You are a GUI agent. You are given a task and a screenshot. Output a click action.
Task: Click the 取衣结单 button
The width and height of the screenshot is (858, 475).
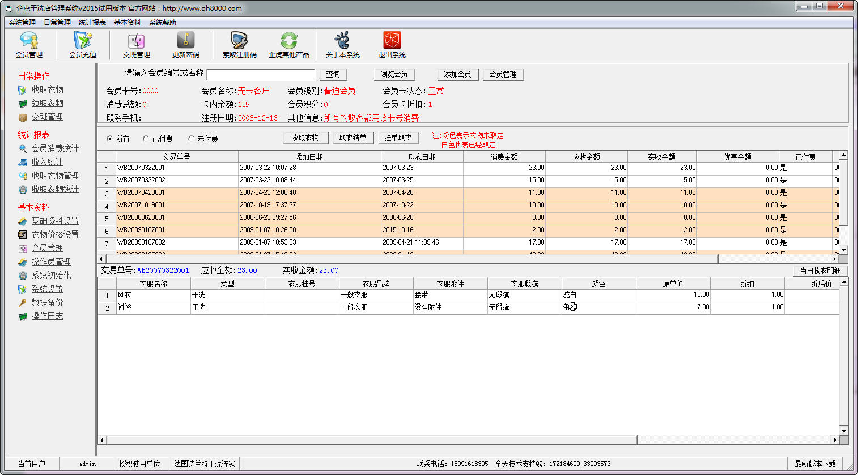coord(352,138)
